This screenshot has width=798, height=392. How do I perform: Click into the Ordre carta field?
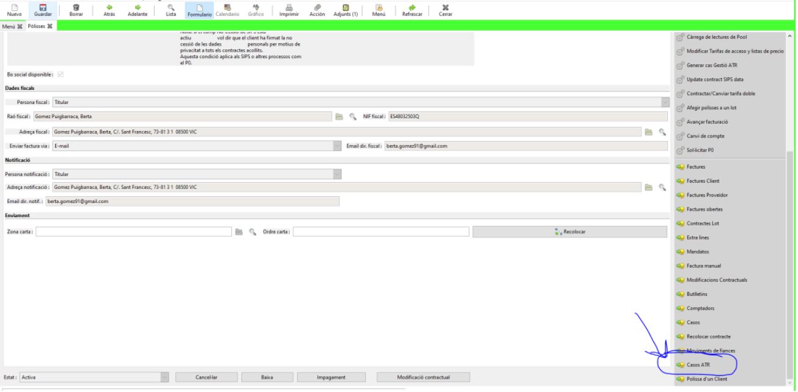[x=381, y=232]
